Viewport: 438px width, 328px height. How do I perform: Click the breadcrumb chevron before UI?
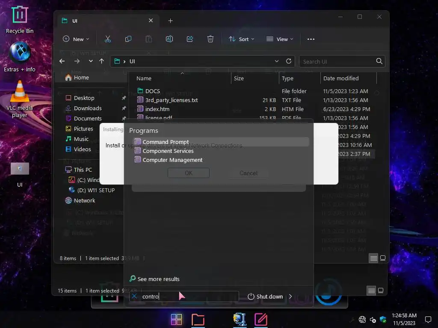tap(124, 61)
